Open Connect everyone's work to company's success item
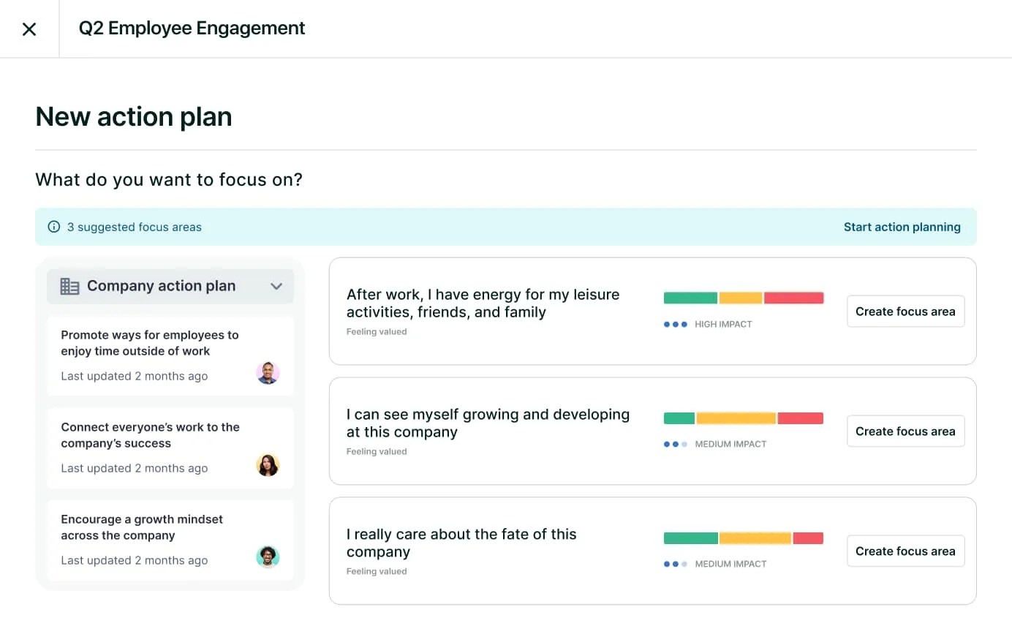Viewport: 1012px width, 626px height. coord(150,435)
